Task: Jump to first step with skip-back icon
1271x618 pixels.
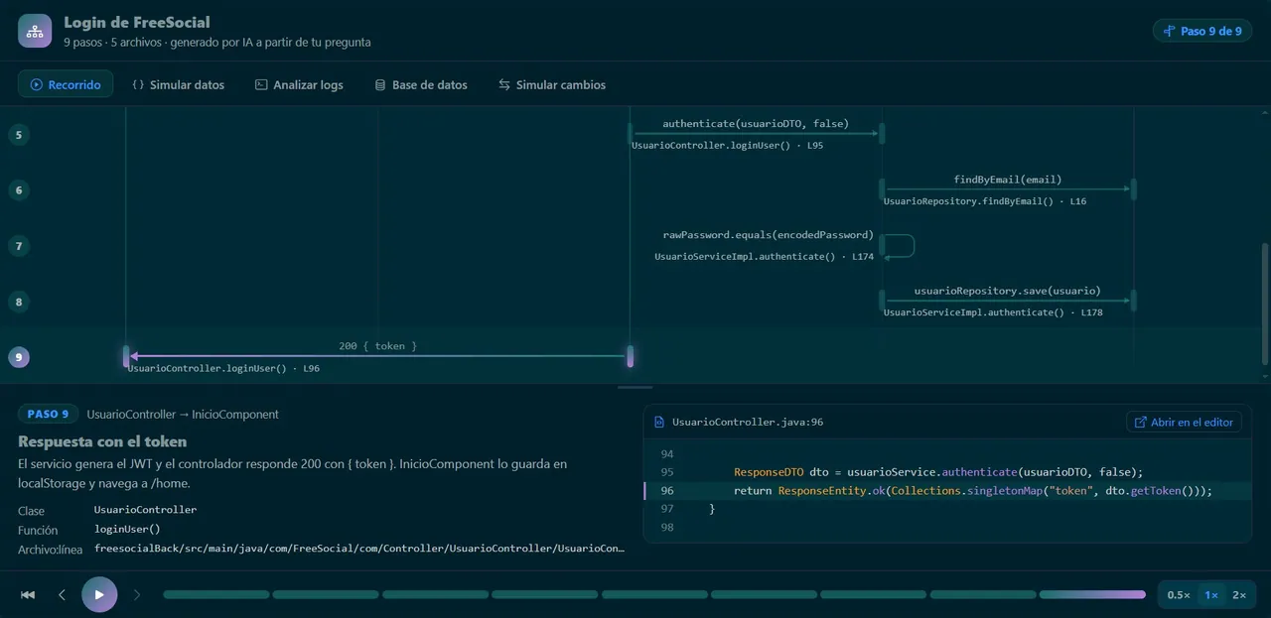Action: (x=28, y=594)
